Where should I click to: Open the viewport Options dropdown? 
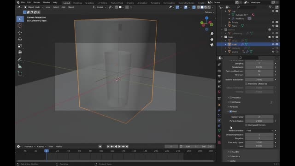coord(209,12)
